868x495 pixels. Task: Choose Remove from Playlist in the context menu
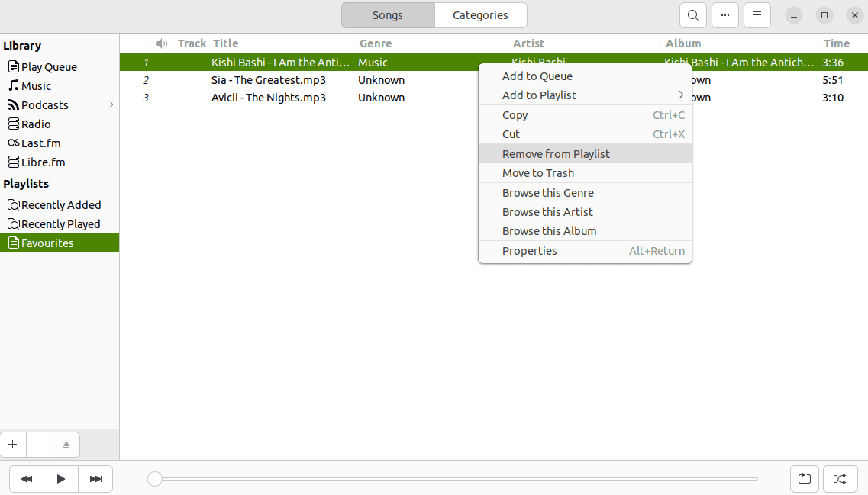click(x=556, y=153)
